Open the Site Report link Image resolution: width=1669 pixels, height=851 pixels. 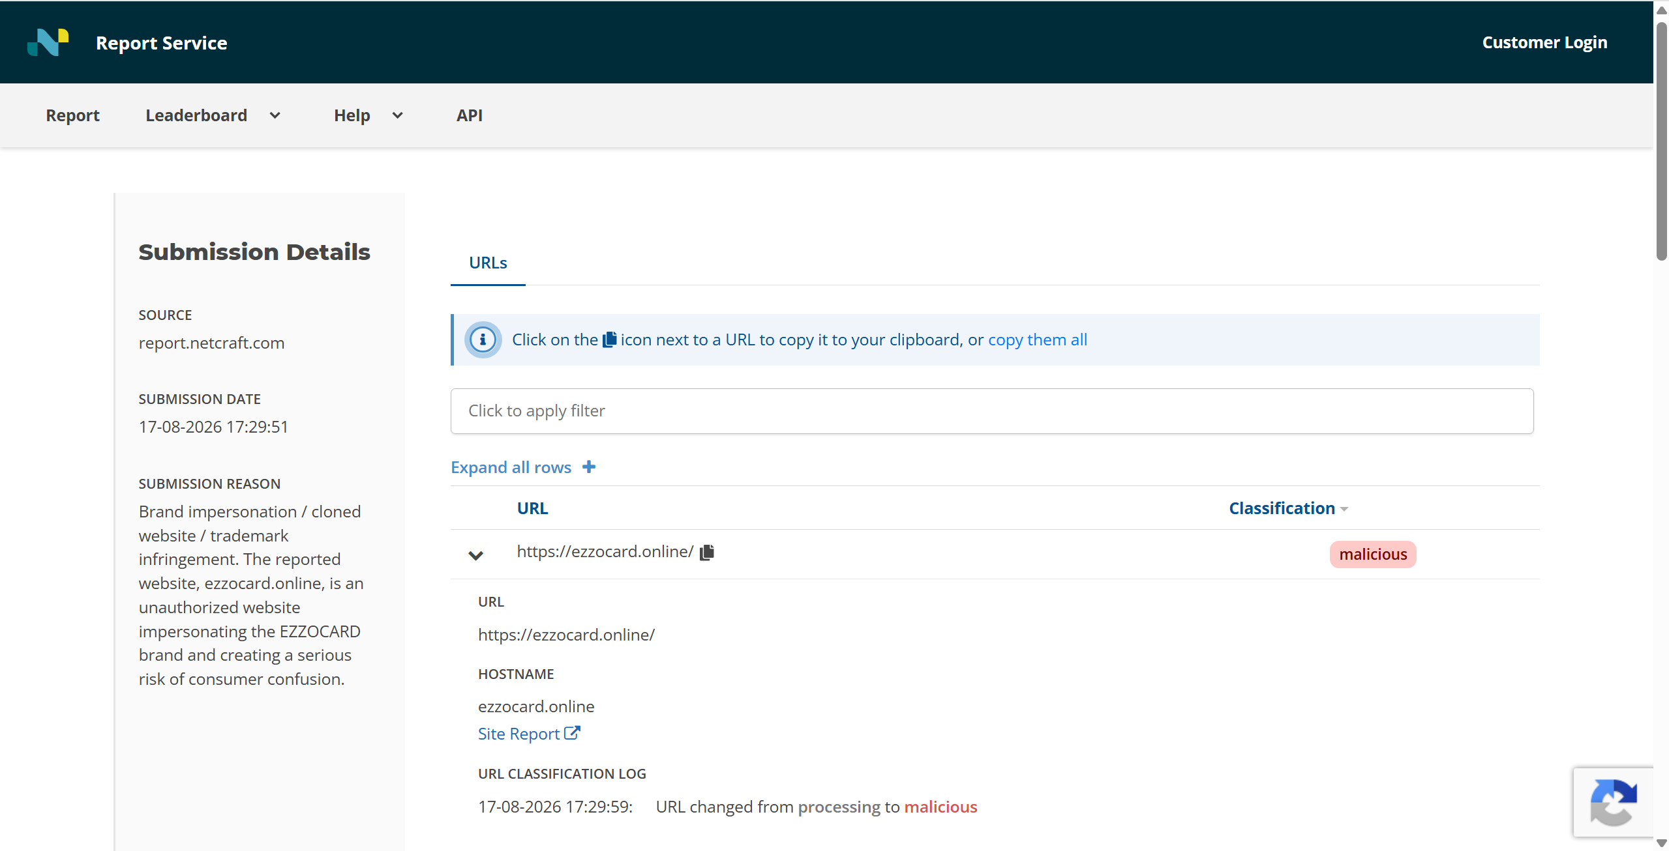tap(519, 734)
